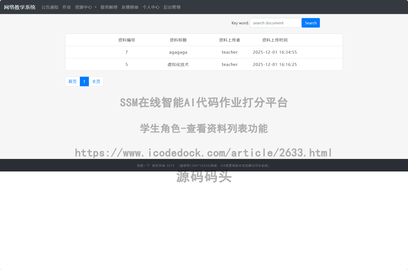Enter the 后台管理 admin backend
The width and height of the screenshot is (408, 270).
[172, 7]
